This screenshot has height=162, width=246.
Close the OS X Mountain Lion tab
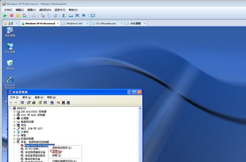pyautogui.click(x=122, y=23)
